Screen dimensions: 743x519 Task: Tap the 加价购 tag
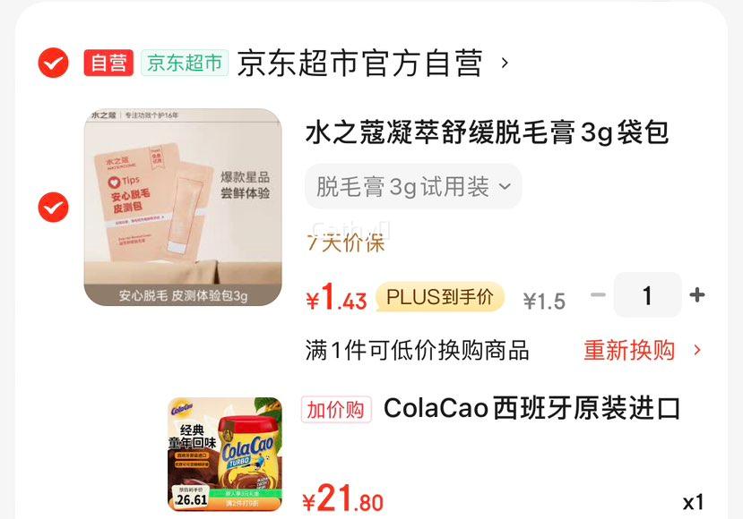336,409
